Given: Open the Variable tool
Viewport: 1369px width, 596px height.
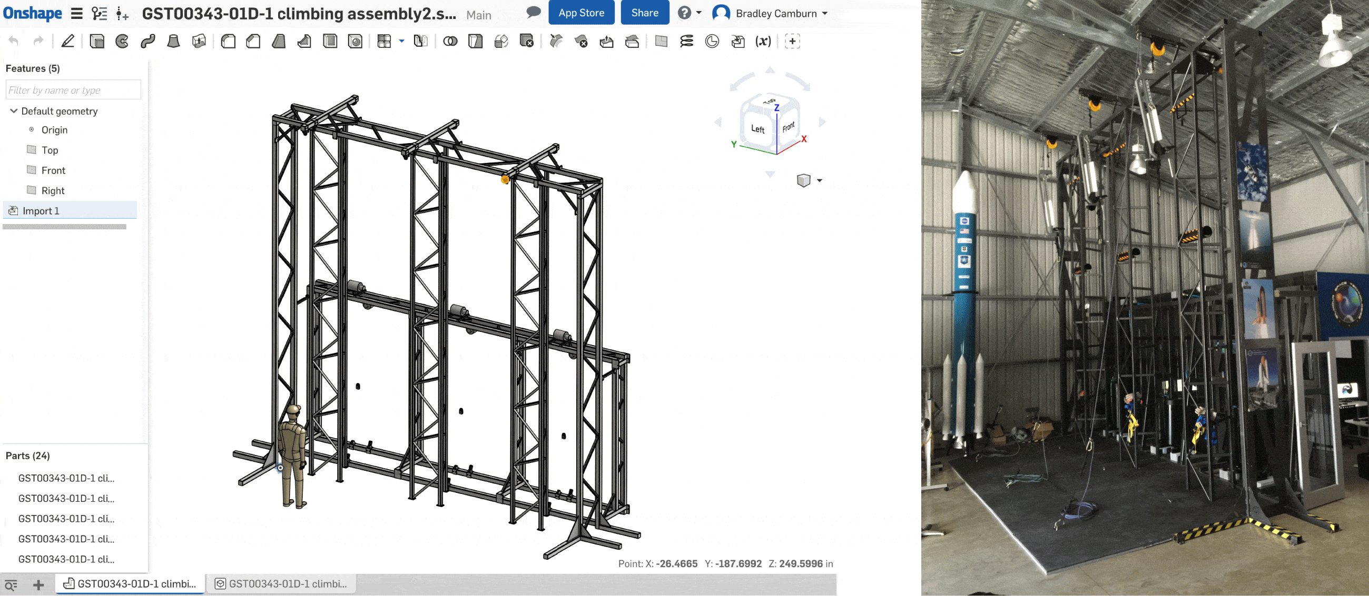Looking at the screenshot, I should point(764,41).
